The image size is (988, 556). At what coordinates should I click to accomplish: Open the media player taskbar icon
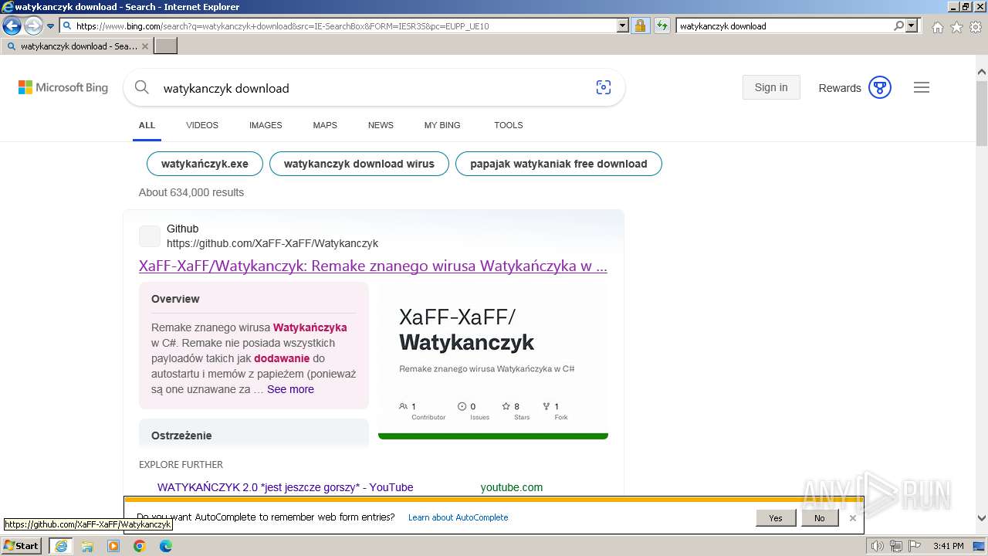[113, 546]
